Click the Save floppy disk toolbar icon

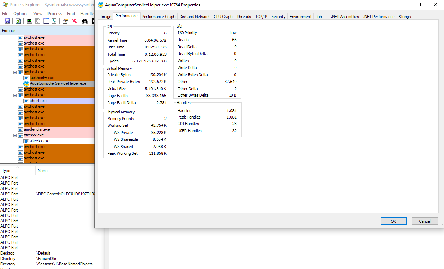click(7, 21)
